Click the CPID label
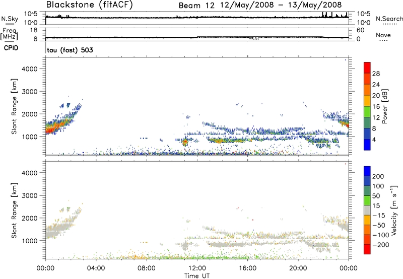 [11, 48]
